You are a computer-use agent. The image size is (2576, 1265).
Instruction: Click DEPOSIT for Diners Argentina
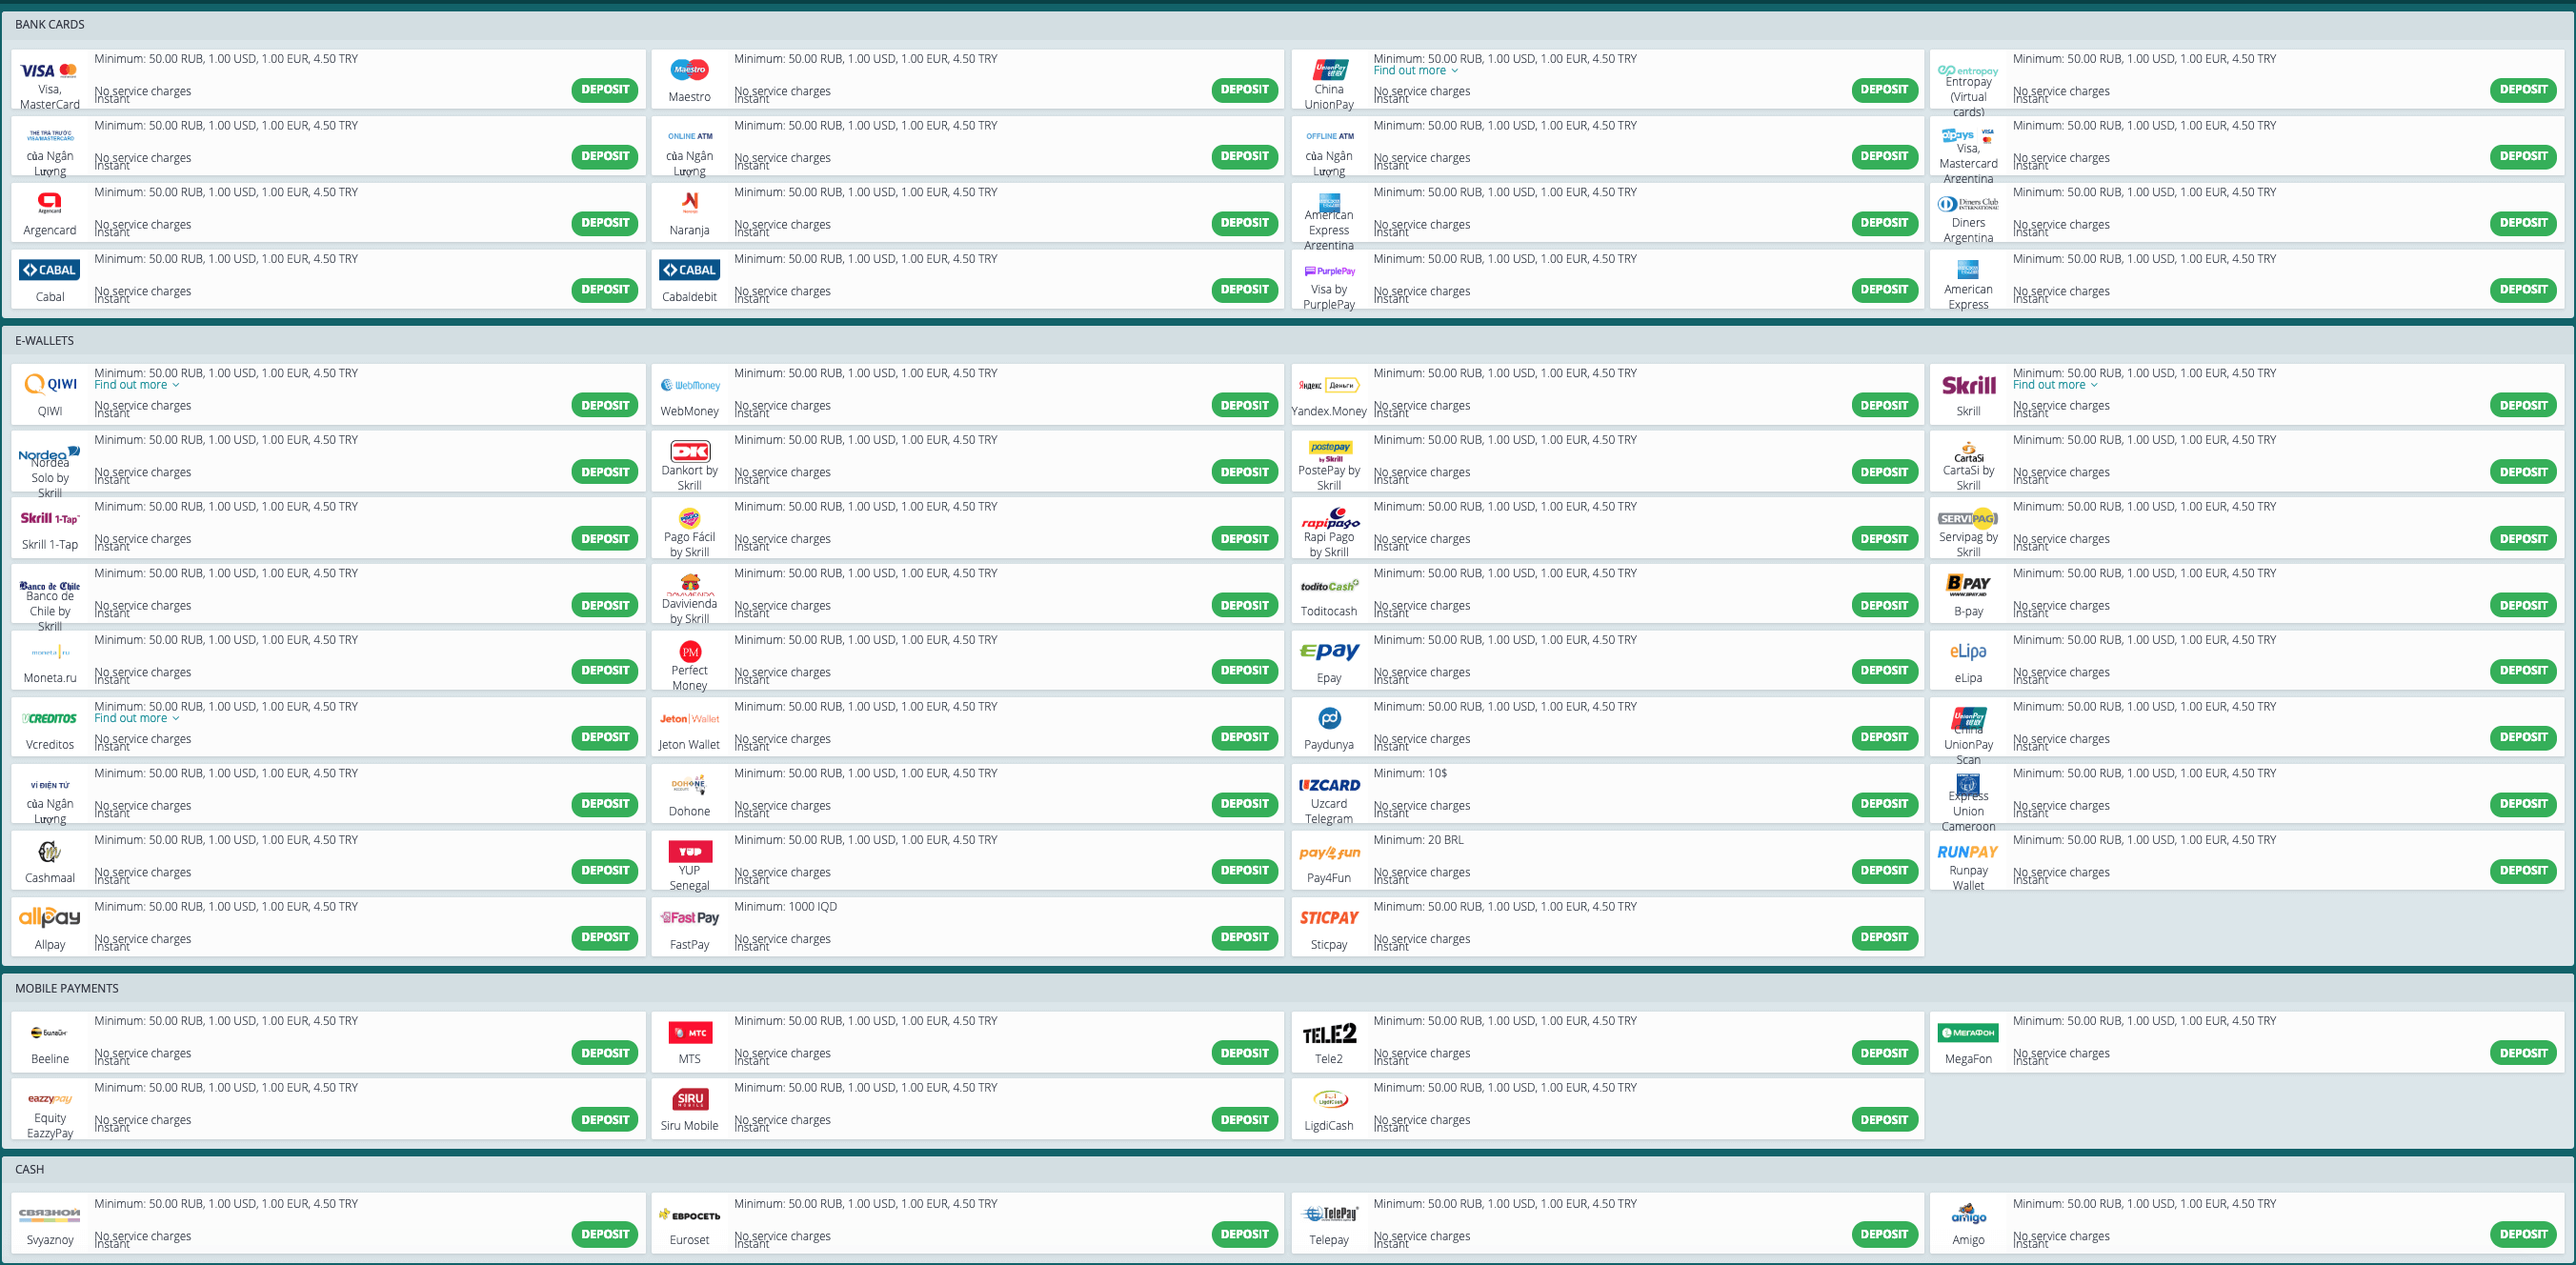[2523, 223]
